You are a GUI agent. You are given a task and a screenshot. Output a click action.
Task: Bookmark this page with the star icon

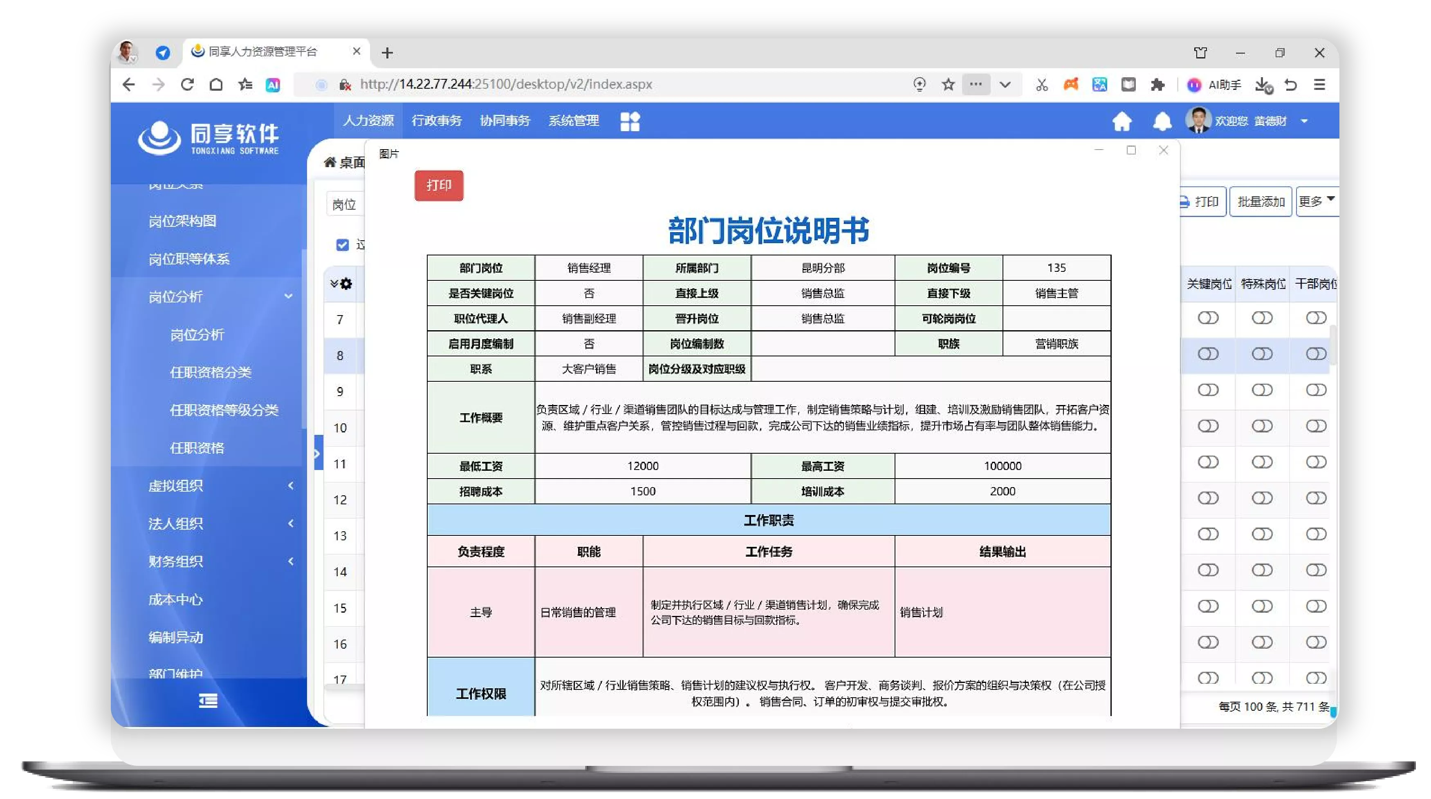tap(948, 85)
